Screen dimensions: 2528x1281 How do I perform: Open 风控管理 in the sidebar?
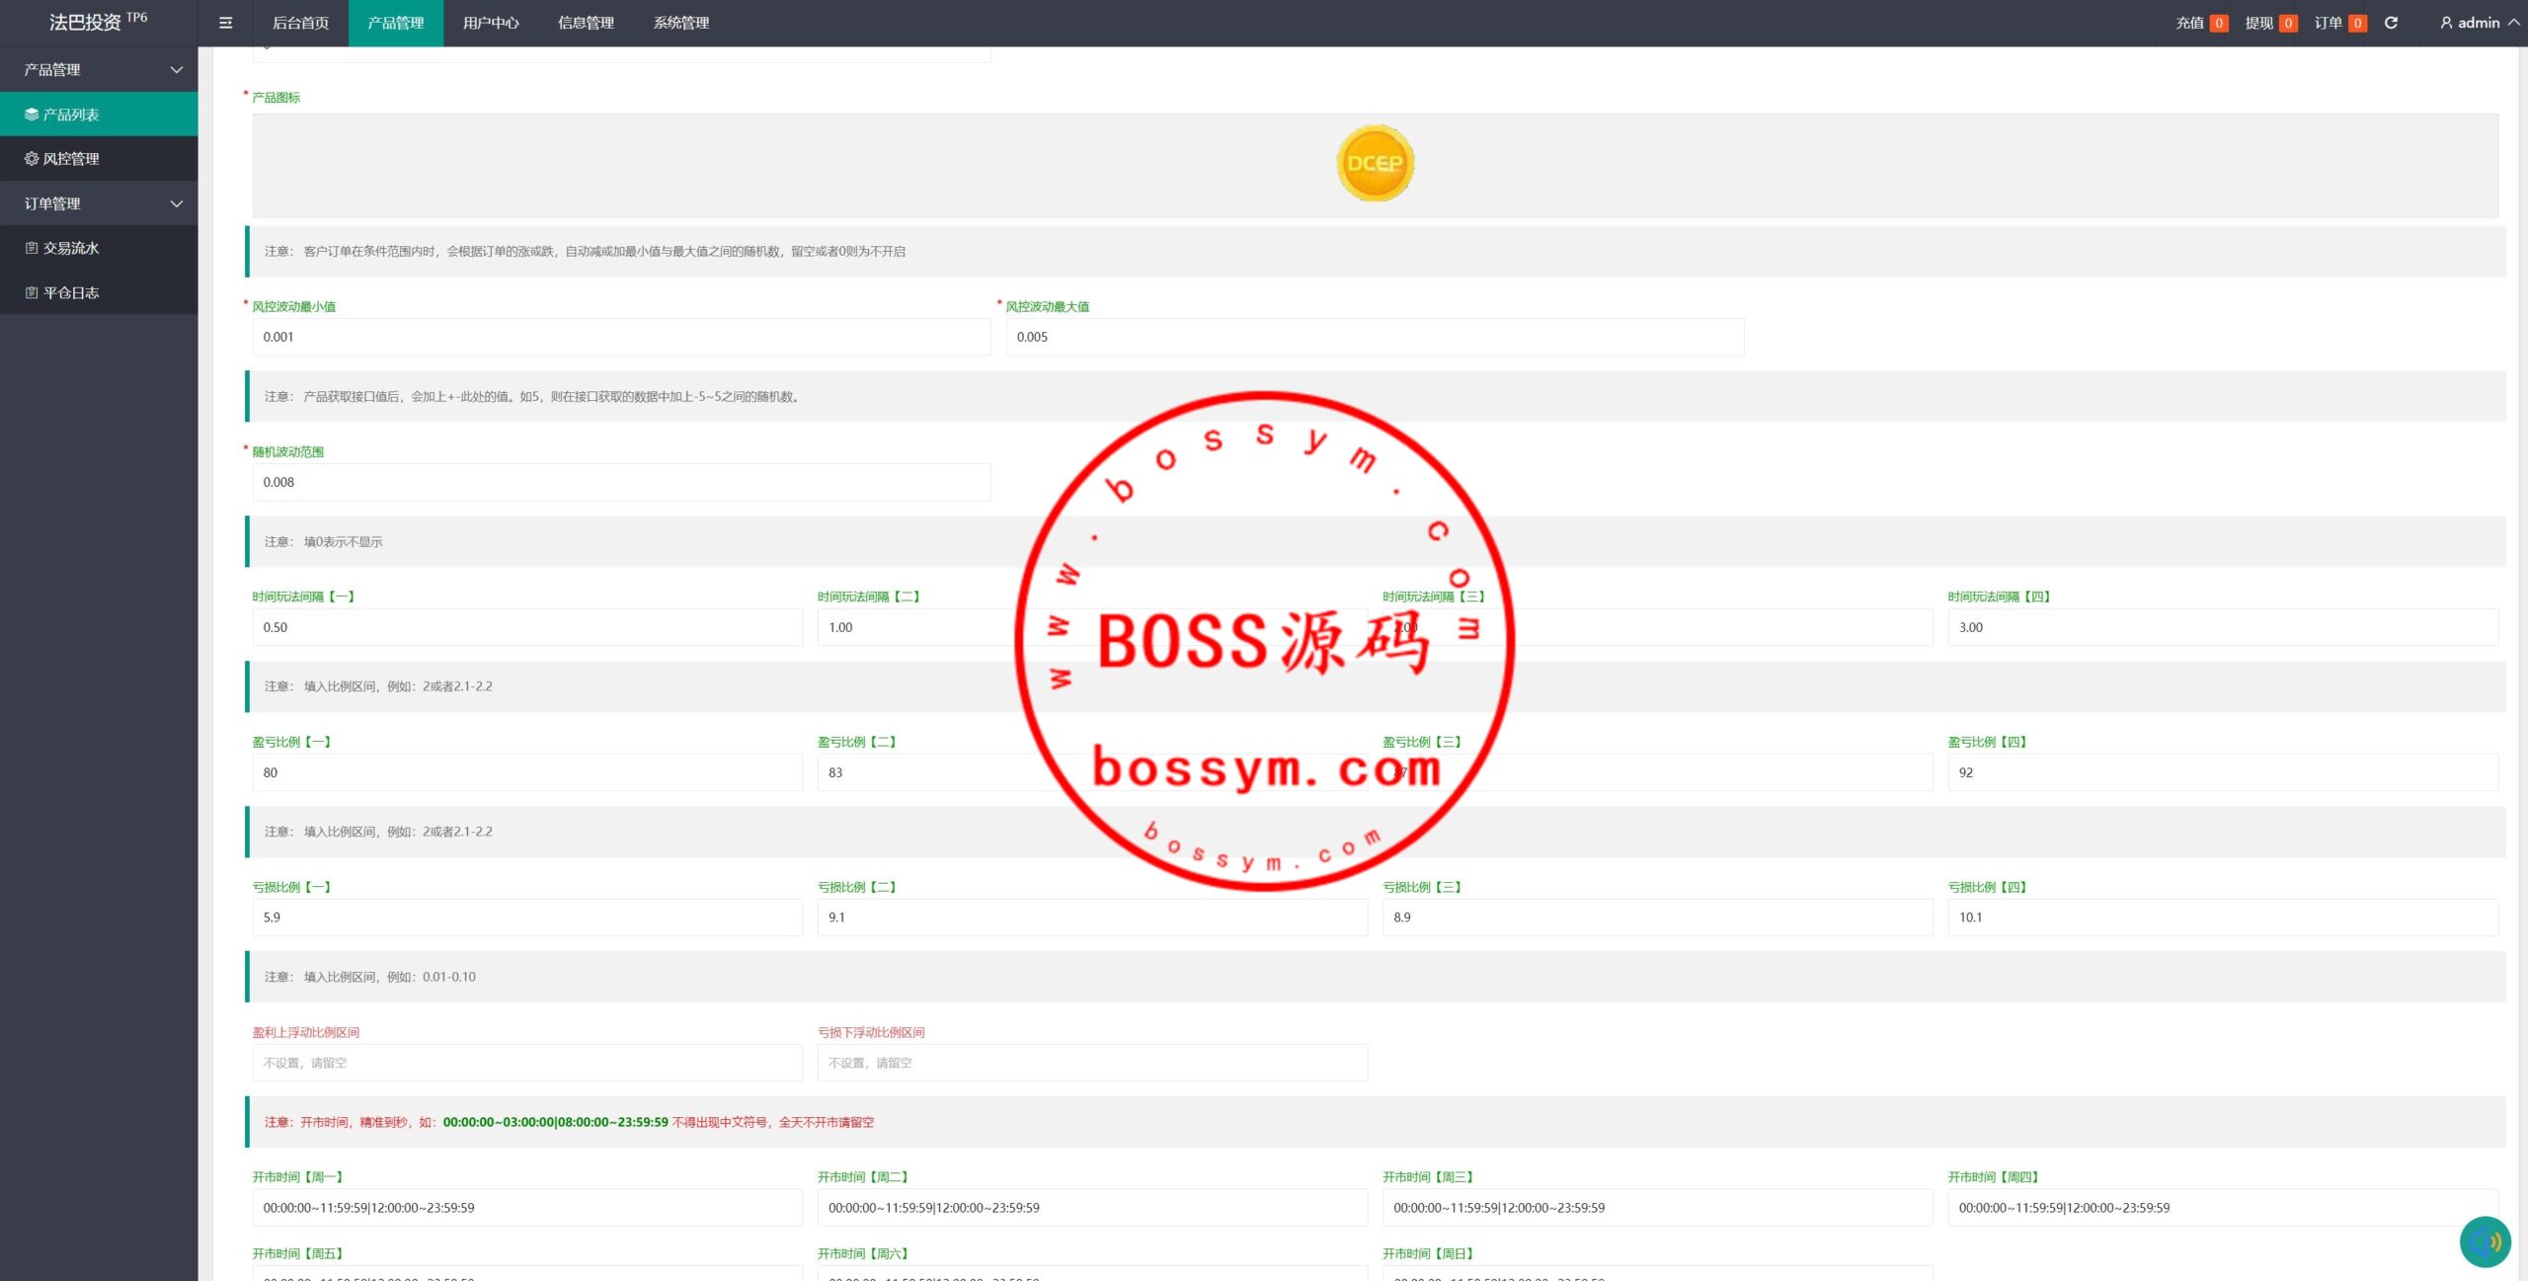[x=99, y=159]
